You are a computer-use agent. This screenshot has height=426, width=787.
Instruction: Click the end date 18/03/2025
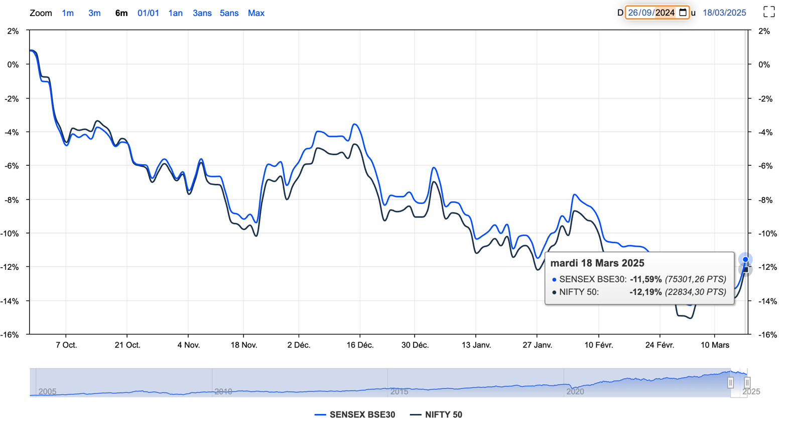pos(724,13)
